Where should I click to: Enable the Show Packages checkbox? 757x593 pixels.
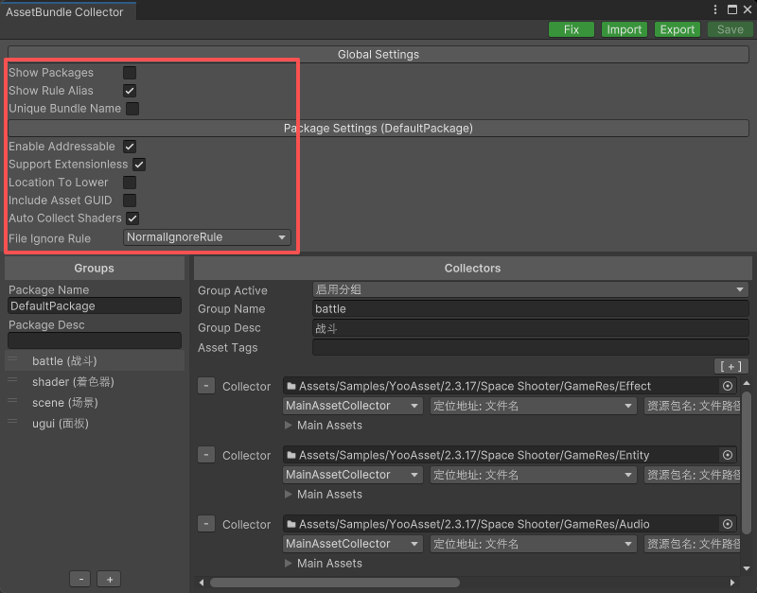[130, 73]
